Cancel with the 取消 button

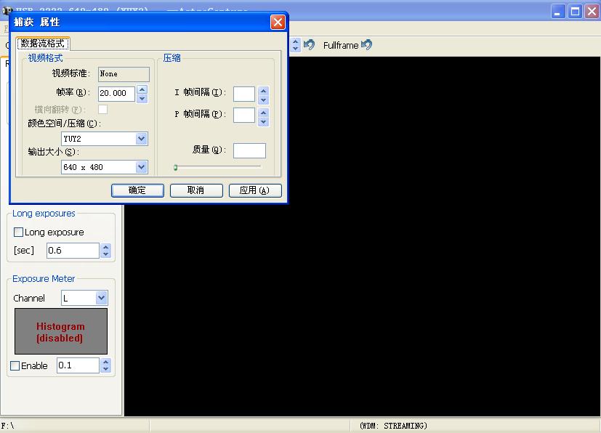click(x=196, y=190)
